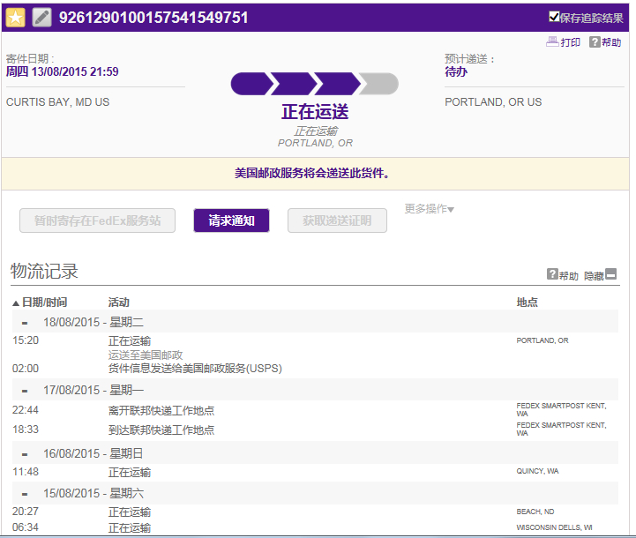Click 离开联邦快递工作地点 activity
The height and width of the screenshot is (538, 636).
click(161, 411)
